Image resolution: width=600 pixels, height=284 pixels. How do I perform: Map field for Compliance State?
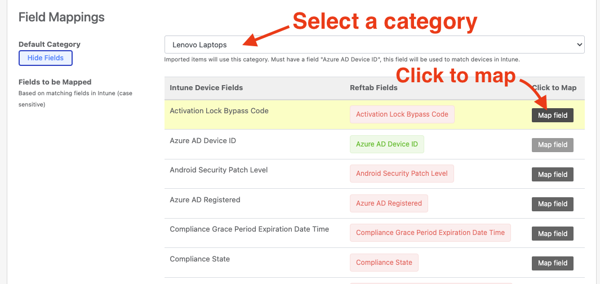click(553, 263)
